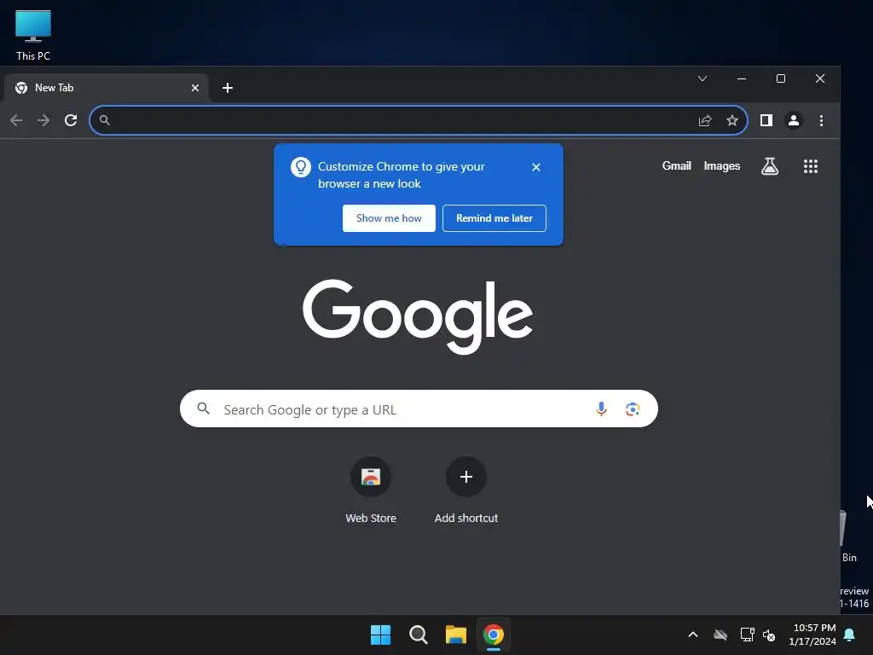Open a new tab with plus button
This screenshot has height=655, width=873.
click(x=227, y=88)
